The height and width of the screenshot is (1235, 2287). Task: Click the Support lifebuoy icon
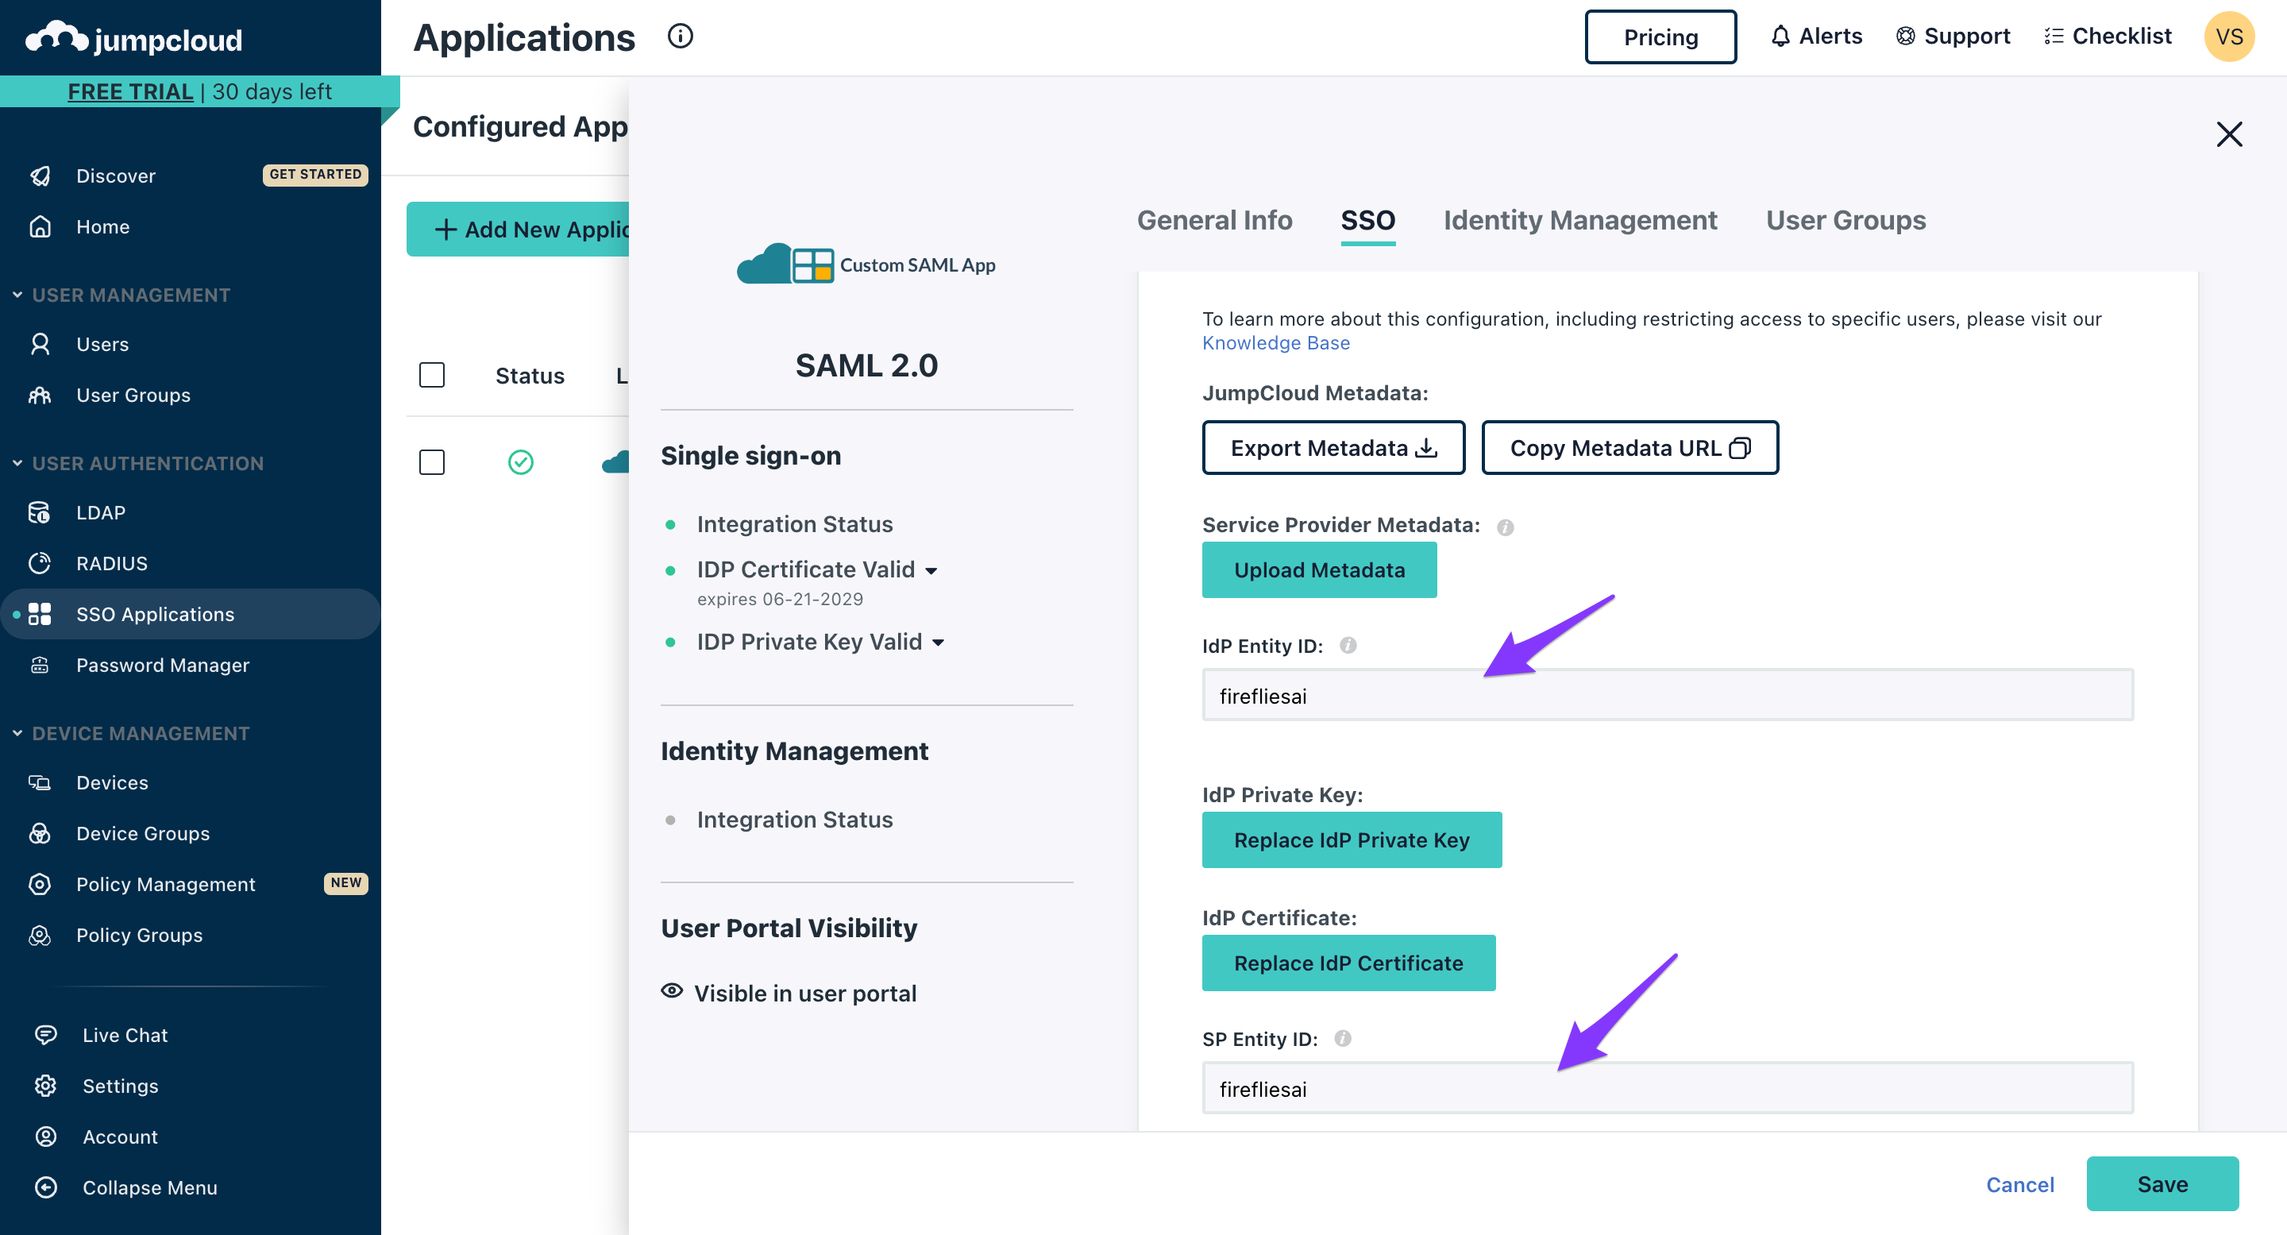[x=1905, y=37]
